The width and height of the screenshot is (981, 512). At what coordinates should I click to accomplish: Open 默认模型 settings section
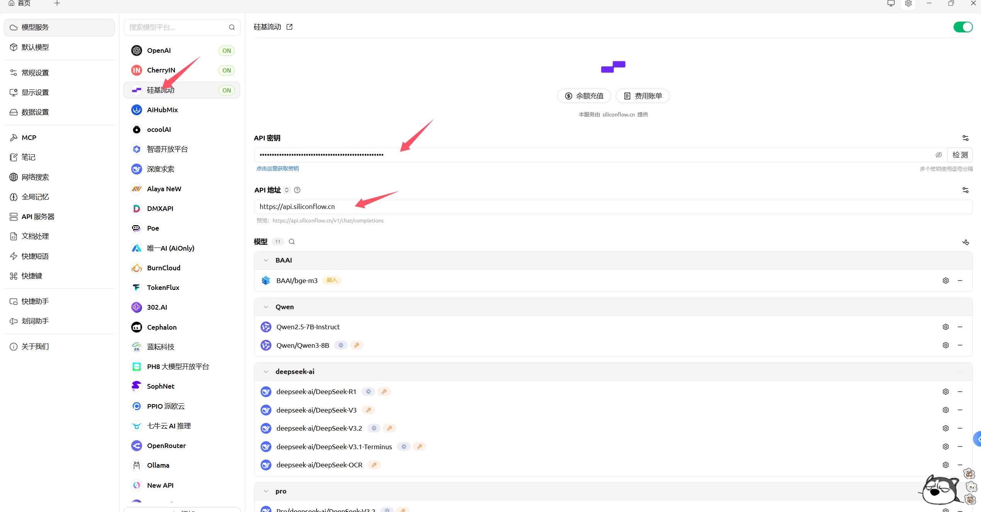(35, 47)
